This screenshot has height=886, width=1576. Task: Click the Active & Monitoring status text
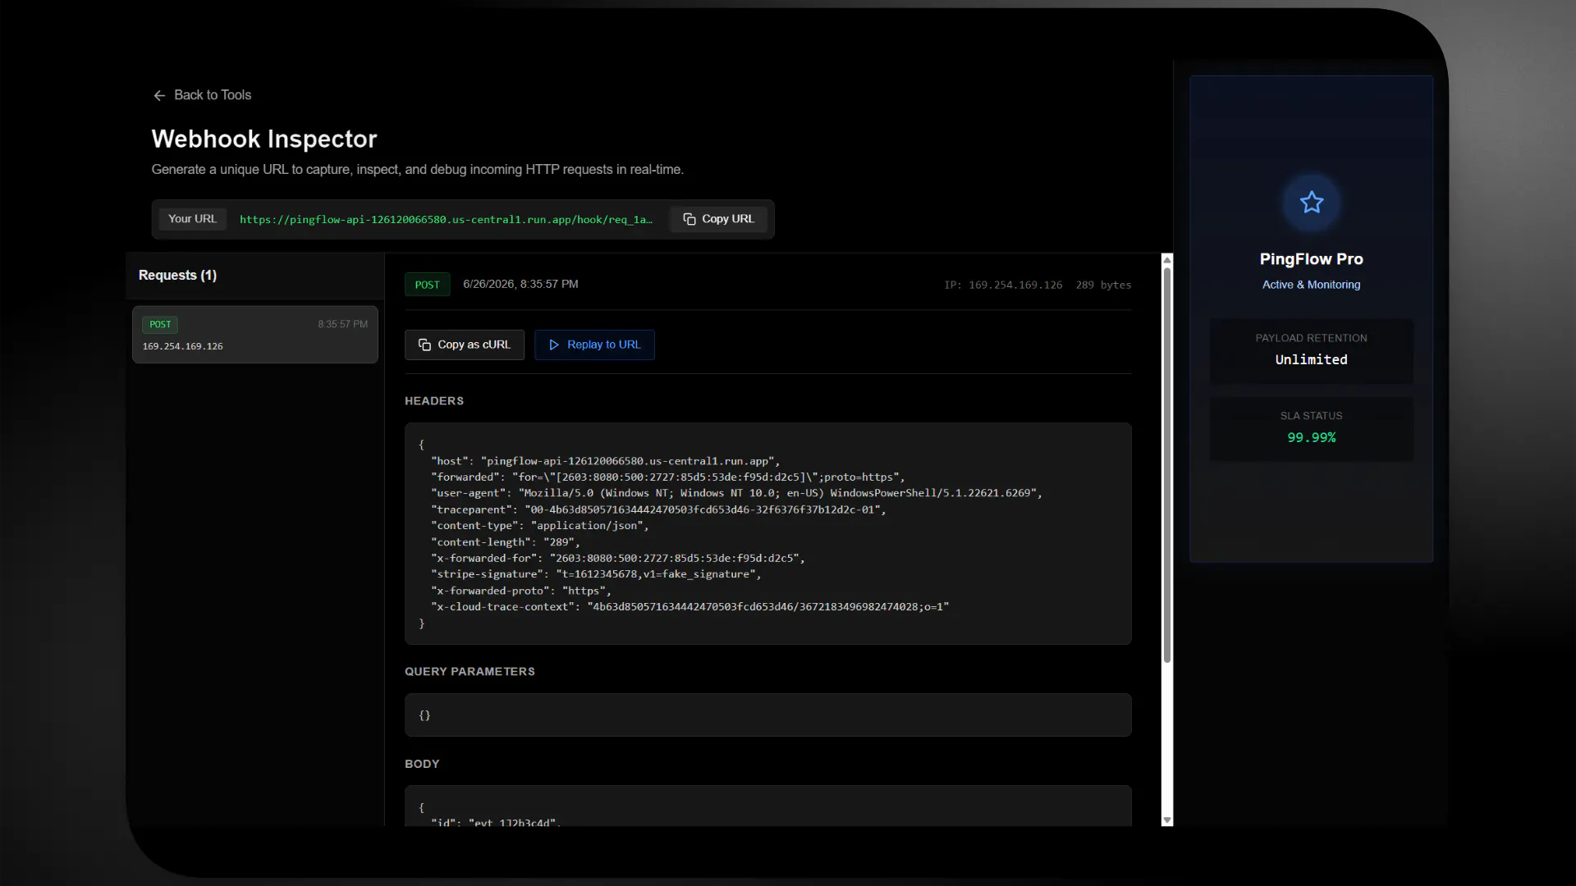(1312, 285)
